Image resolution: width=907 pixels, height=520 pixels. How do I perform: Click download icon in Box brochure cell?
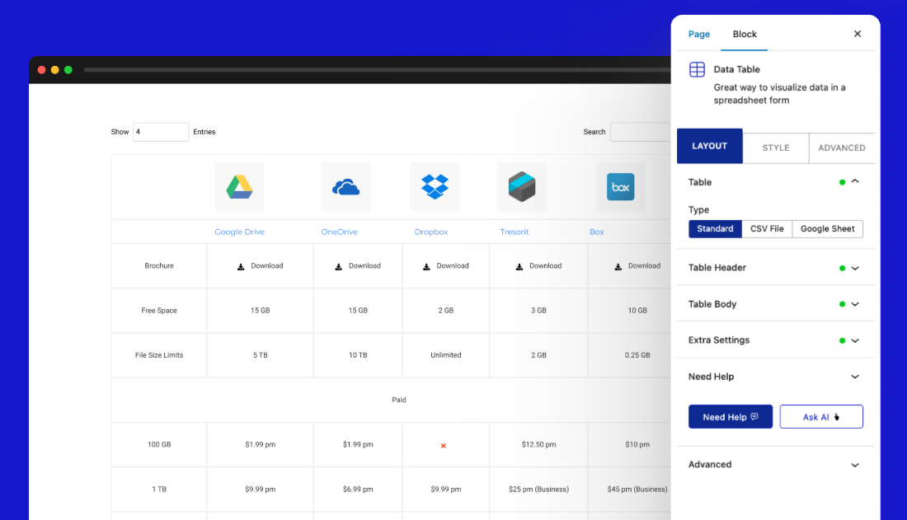point(618,267)
